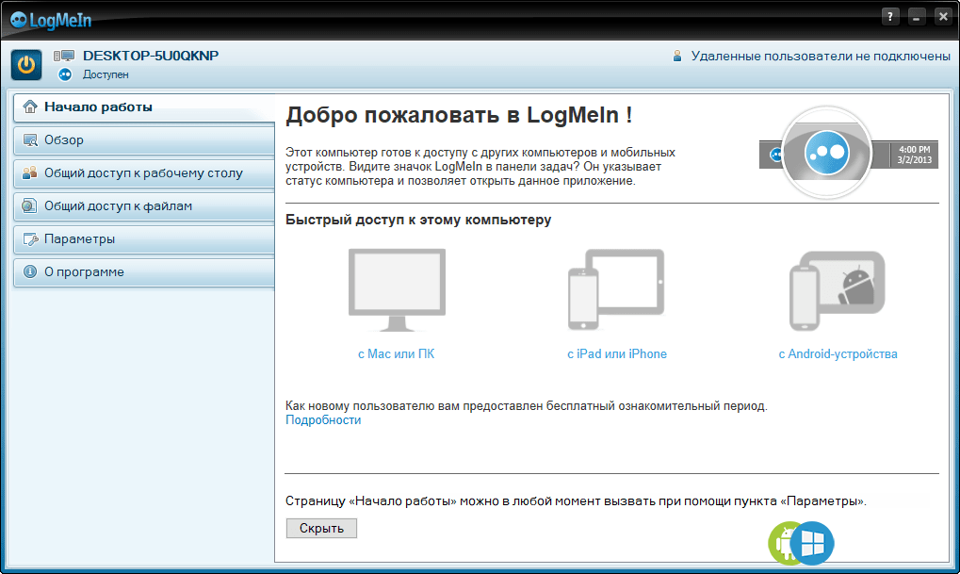Click the Добро пожаловать в LogMeIn heading

point(459,115)
